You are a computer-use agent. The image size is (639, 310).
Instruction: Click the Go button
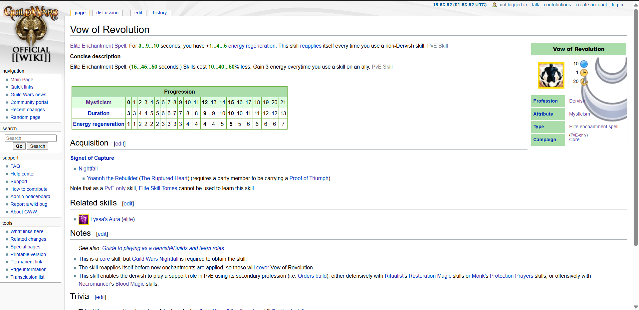point(19,146)
